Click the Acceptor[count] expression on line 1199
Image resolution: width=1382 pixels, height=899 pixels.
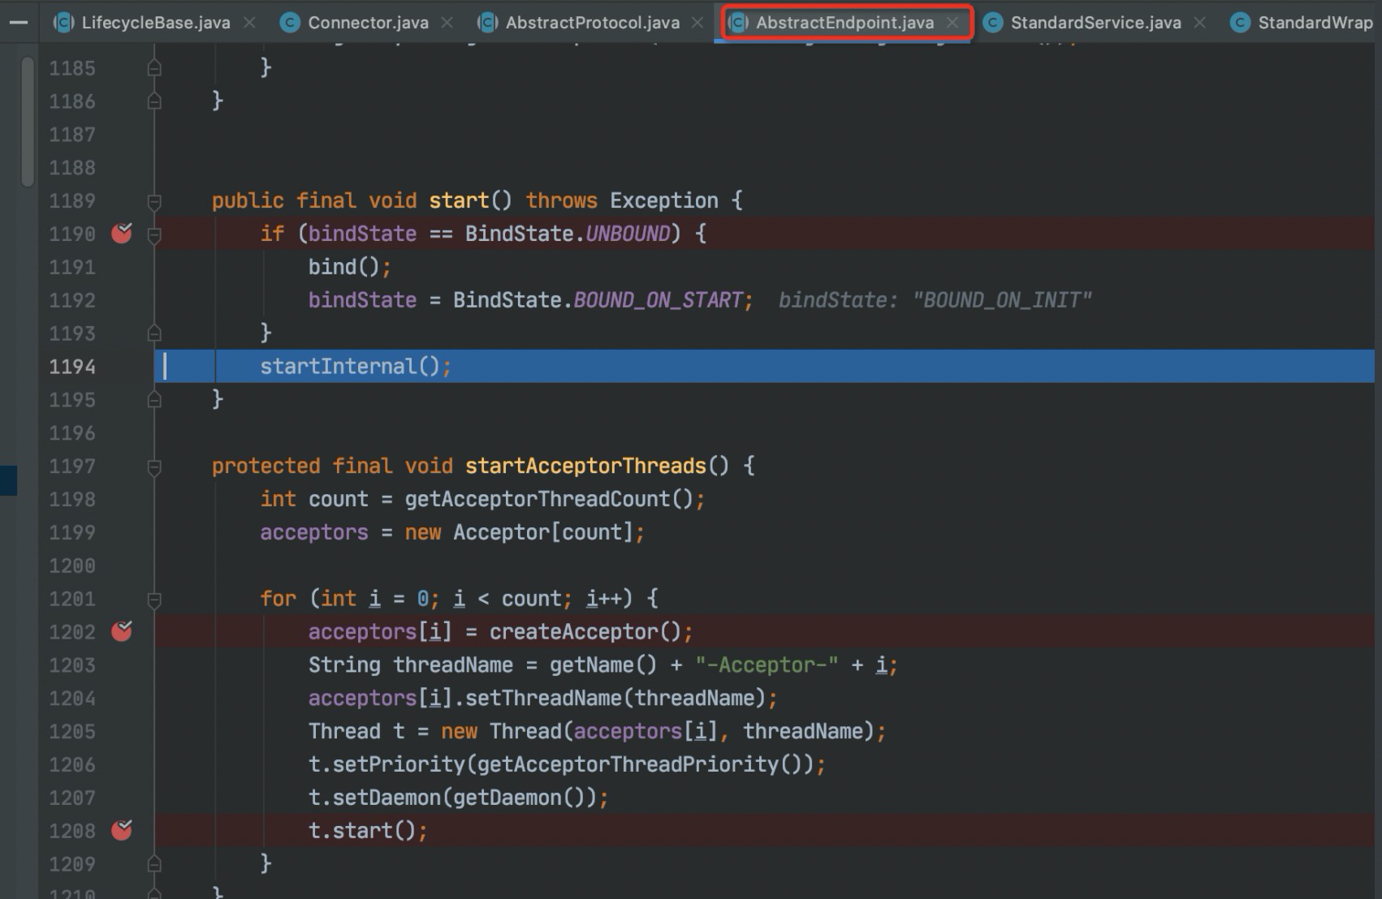click(x=542, y=532)
